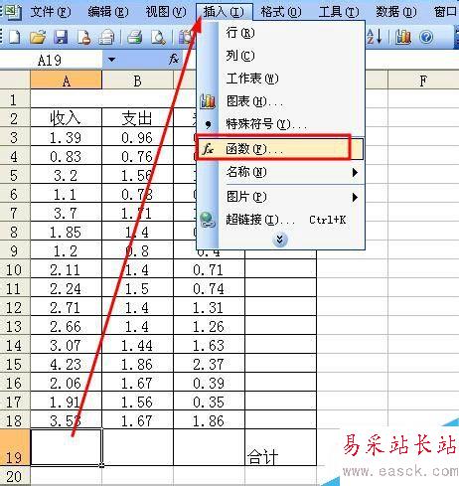
Task: Click cell with value 1.44
Action: pyautogui.click(x=137, y=345)
